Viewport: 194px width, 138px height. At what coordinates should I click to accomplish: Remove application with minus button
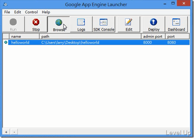pos(14,132)
